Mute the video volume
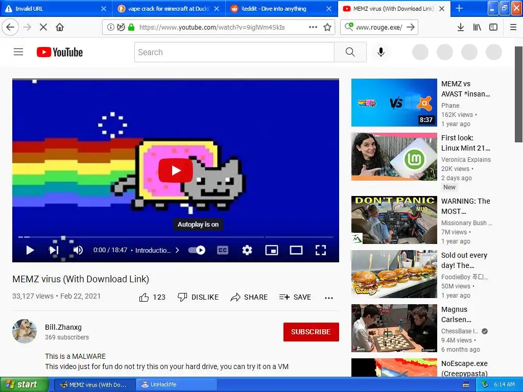 click(x=78, y=250)
